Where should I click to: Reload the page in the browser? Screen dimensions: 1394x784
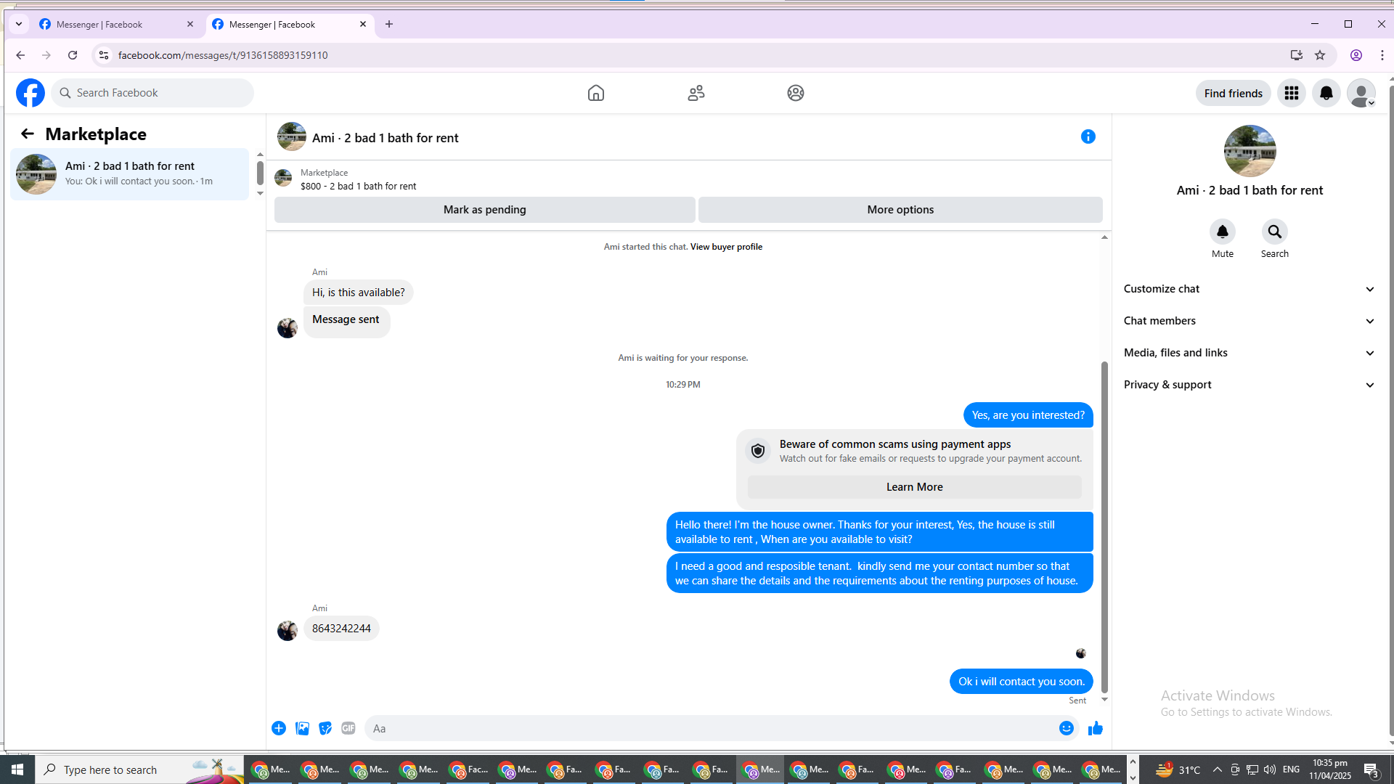[x=73, y=55]
